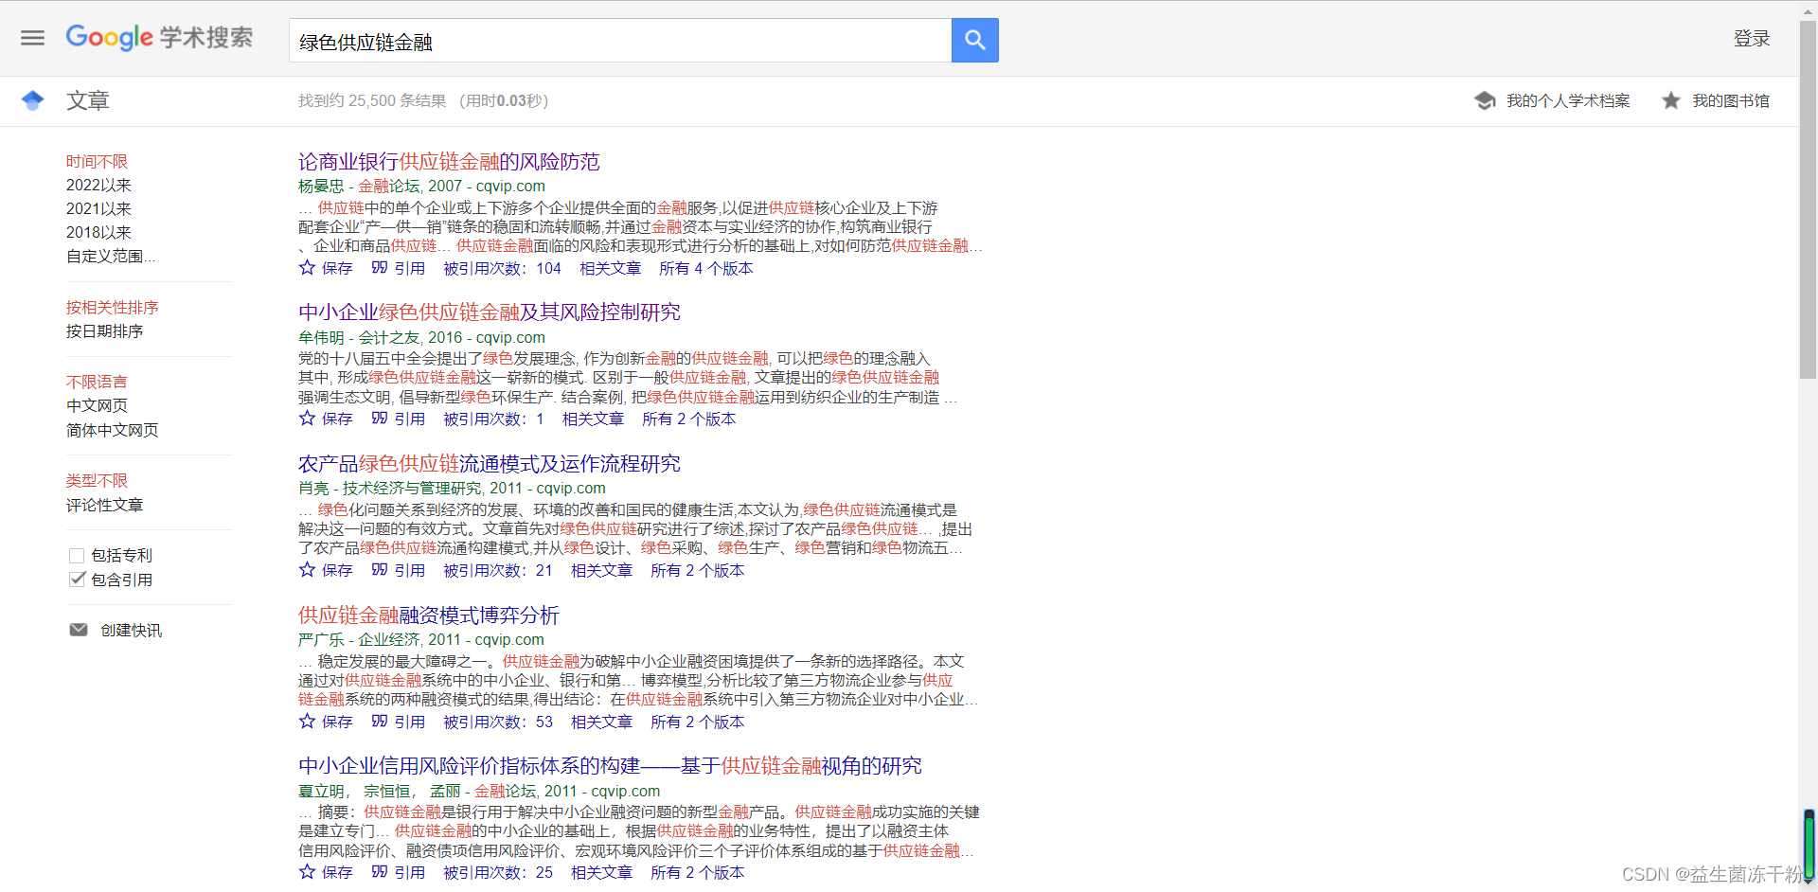Cite the last result using its quote icon
1818x892 pixels.
[x=379, y=872]
